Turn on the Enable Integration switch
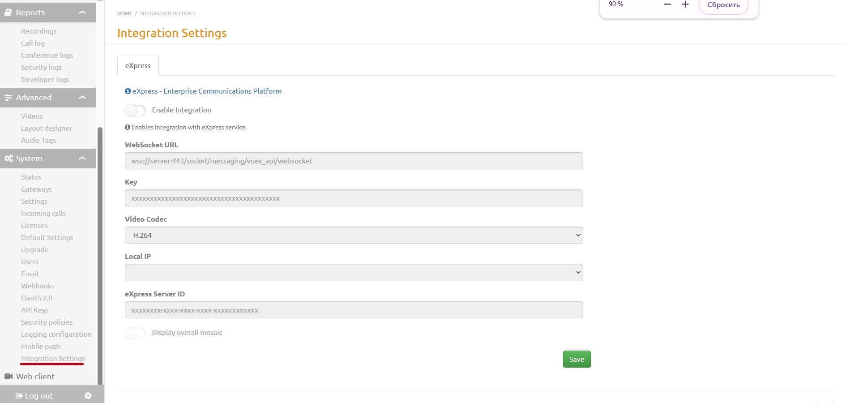This screenshot has height=403, width=845. click(135, 110)
